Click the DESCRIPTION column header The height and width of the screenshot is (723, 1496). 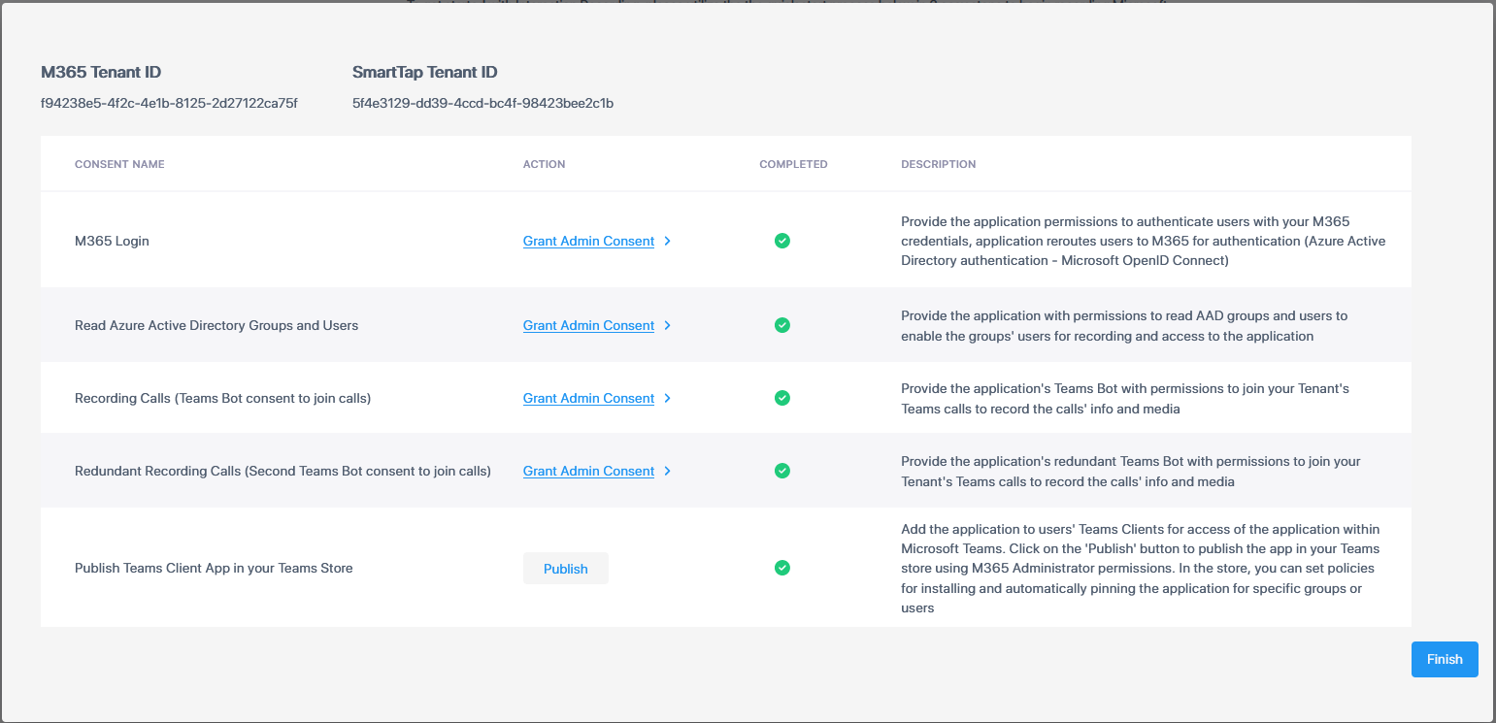click(x=938, y=164)
